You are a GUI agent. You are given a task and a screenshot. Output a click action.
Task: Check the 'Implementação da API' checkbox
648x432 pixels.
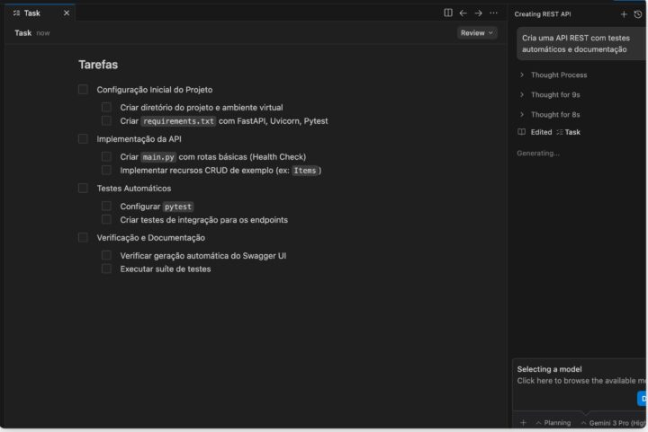(x=83, y=139)
